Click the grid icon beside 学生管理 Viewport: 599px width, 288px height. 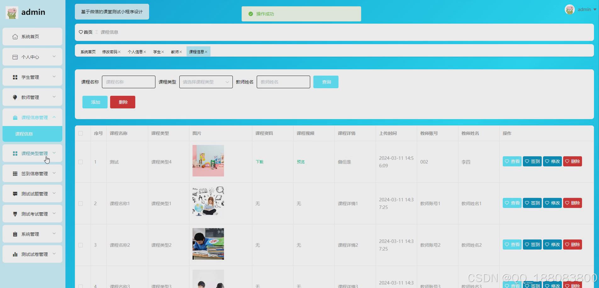(15, 77)
